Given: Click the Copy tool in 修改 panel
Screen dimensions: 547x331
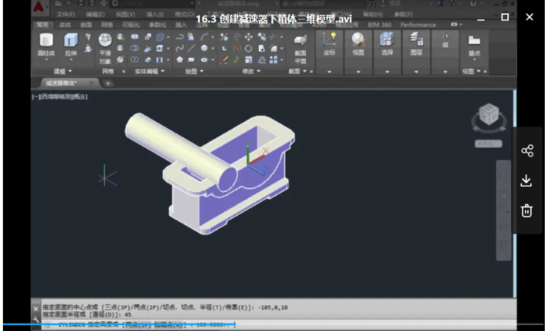Looking at the screenshot, I should [x=261, y=37].
